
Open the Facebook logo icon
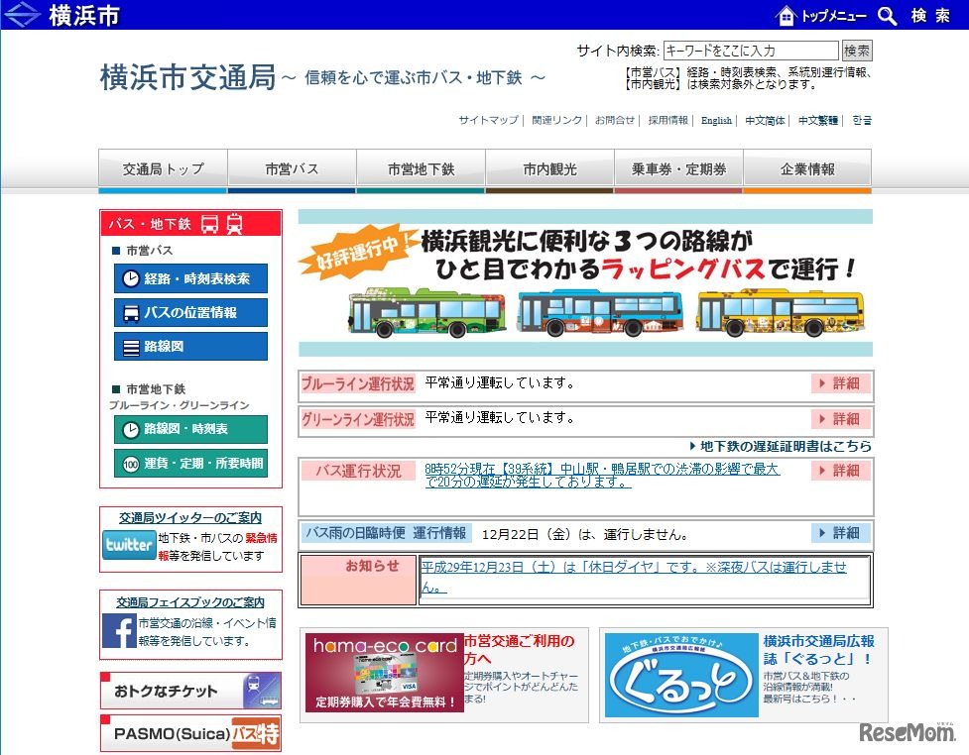[119, 631]
